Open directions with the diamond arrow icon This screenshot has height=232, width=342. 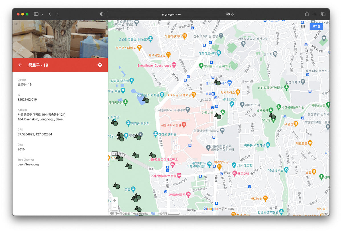pyautogui.click(x=100, y=65)
